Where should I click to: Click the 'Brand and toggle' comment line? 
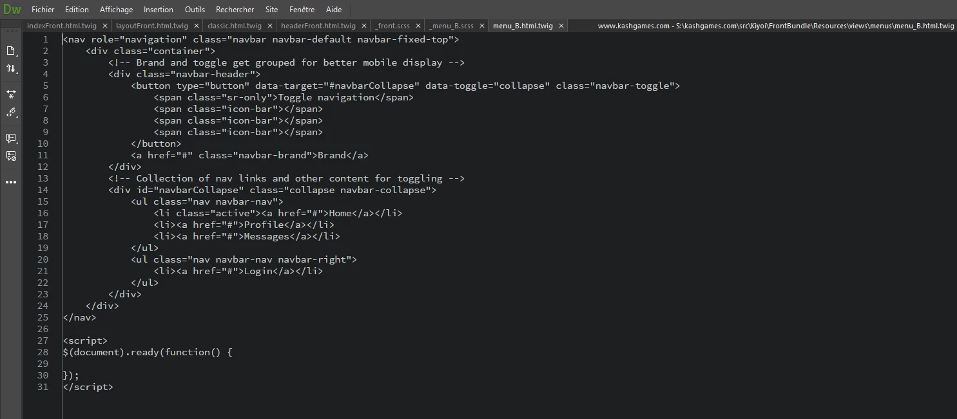(286, 62)
